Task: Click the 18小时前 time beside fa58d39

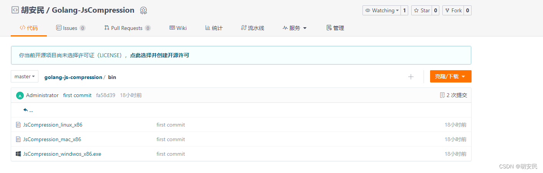Action: pyautogui.click(x=131, y=95)
